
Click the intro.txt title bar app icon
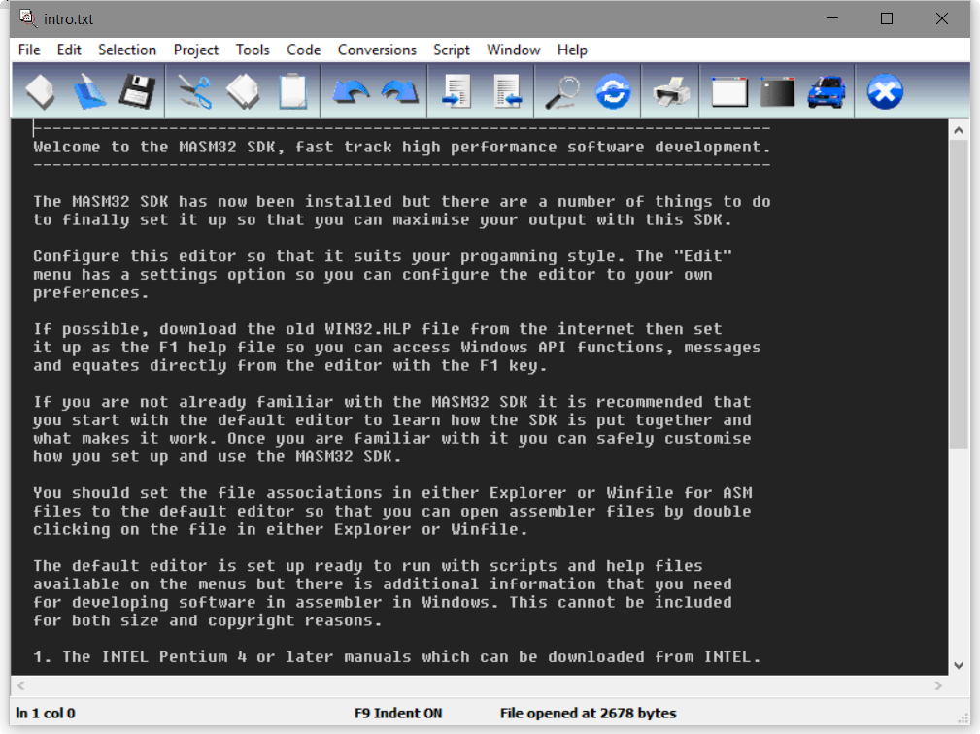coord(27,17)
